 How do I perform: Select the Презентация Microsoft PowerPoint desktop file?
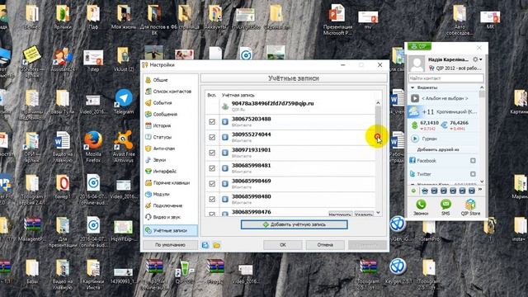click(337, 19)
